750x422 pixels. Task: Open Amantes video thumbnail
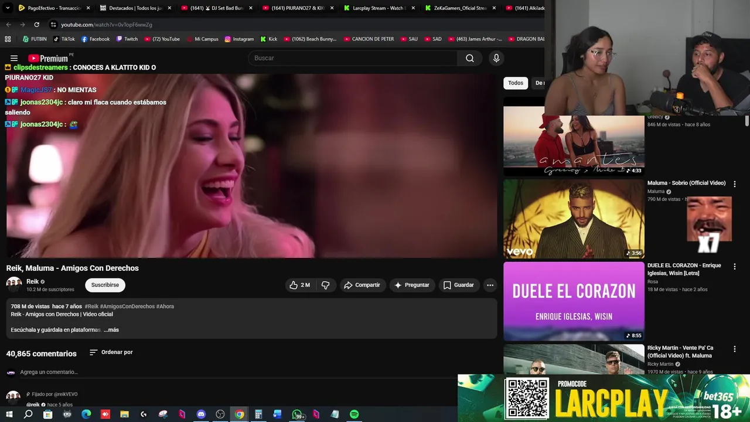coord(574,141)
